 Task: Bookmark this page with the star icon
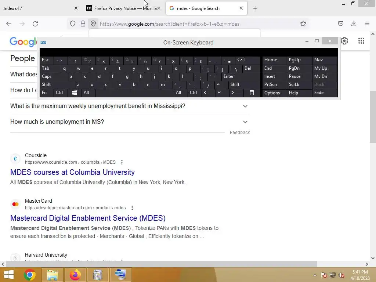(x=303, y=24)
